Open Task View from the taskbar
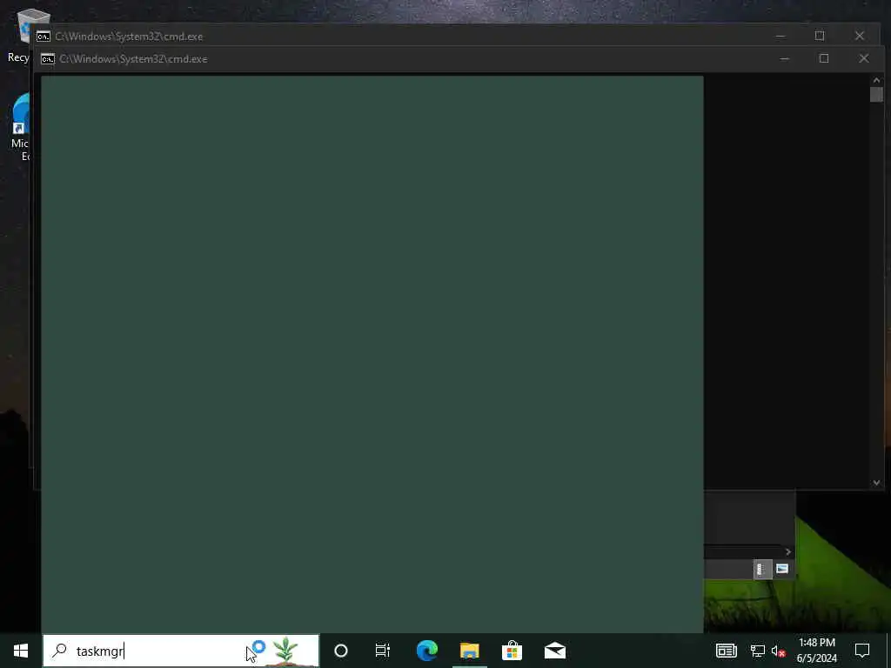The image size is (891, 668). click(383, 651)
